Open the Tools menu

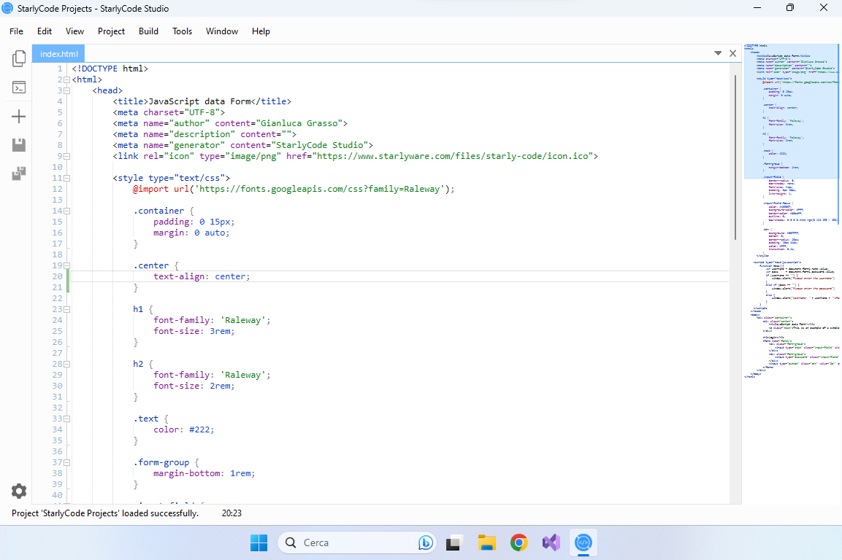tap(182, 31)
